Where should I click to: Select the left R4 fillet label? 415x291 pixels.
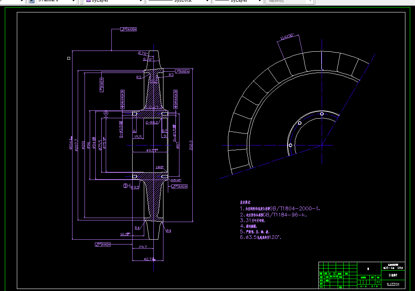tap(137, 228)
